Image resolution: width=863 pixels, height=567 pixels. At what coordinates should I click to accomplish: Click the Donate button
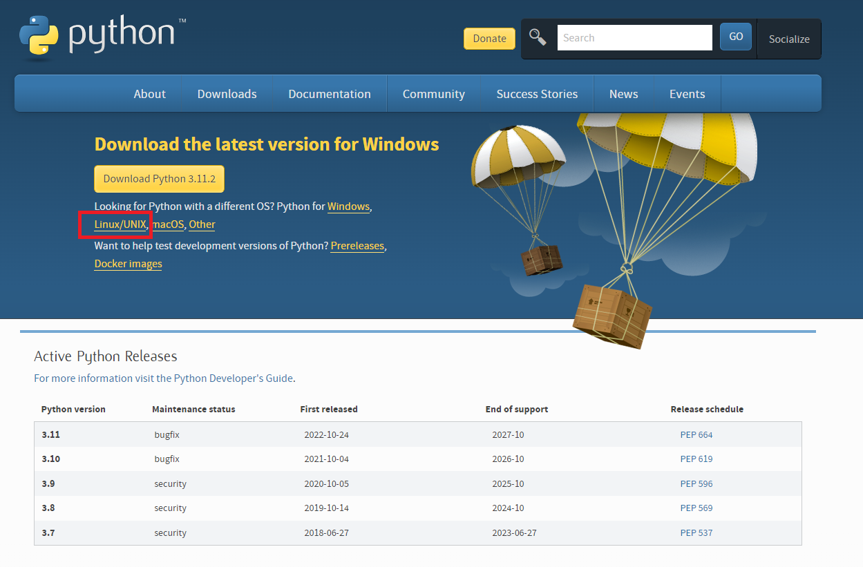[489, 39]
